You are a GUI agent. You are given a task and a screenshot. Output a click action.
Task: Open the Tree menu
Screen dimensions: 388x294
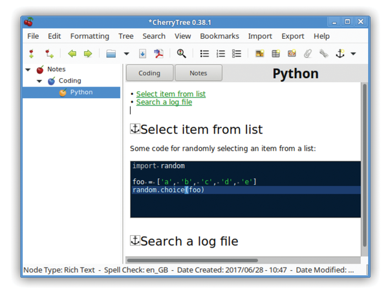[x=125, y=36]
